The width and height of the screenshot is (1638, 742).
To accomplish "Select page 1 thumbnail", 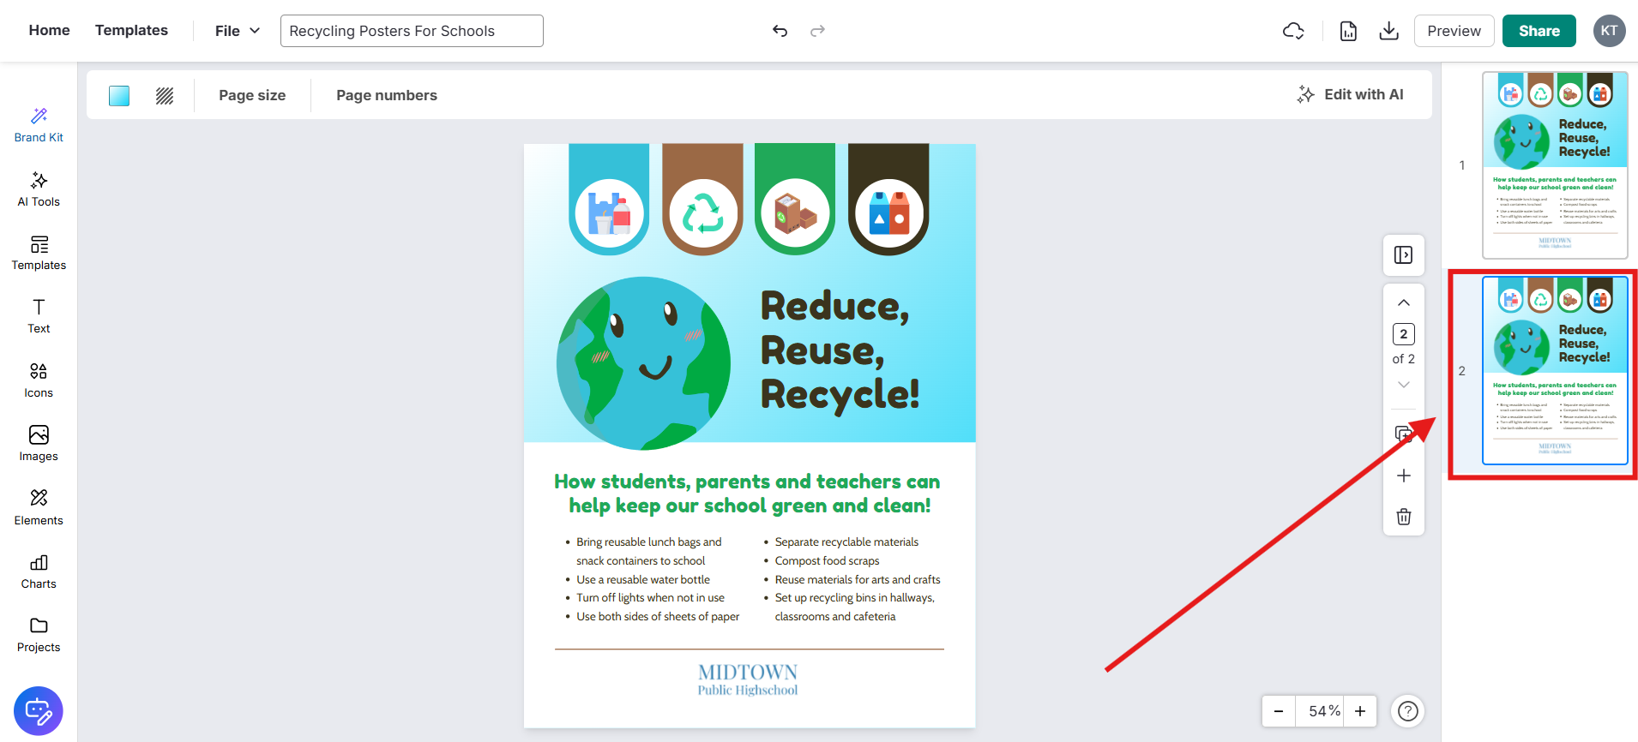I will [x=1554, y=165].
